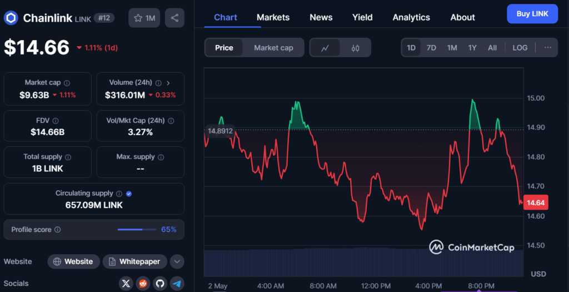The width and height of the screenshot is (569, 292).
Task: Open the Whitepaper link button
Action: (x=134, y=261)
